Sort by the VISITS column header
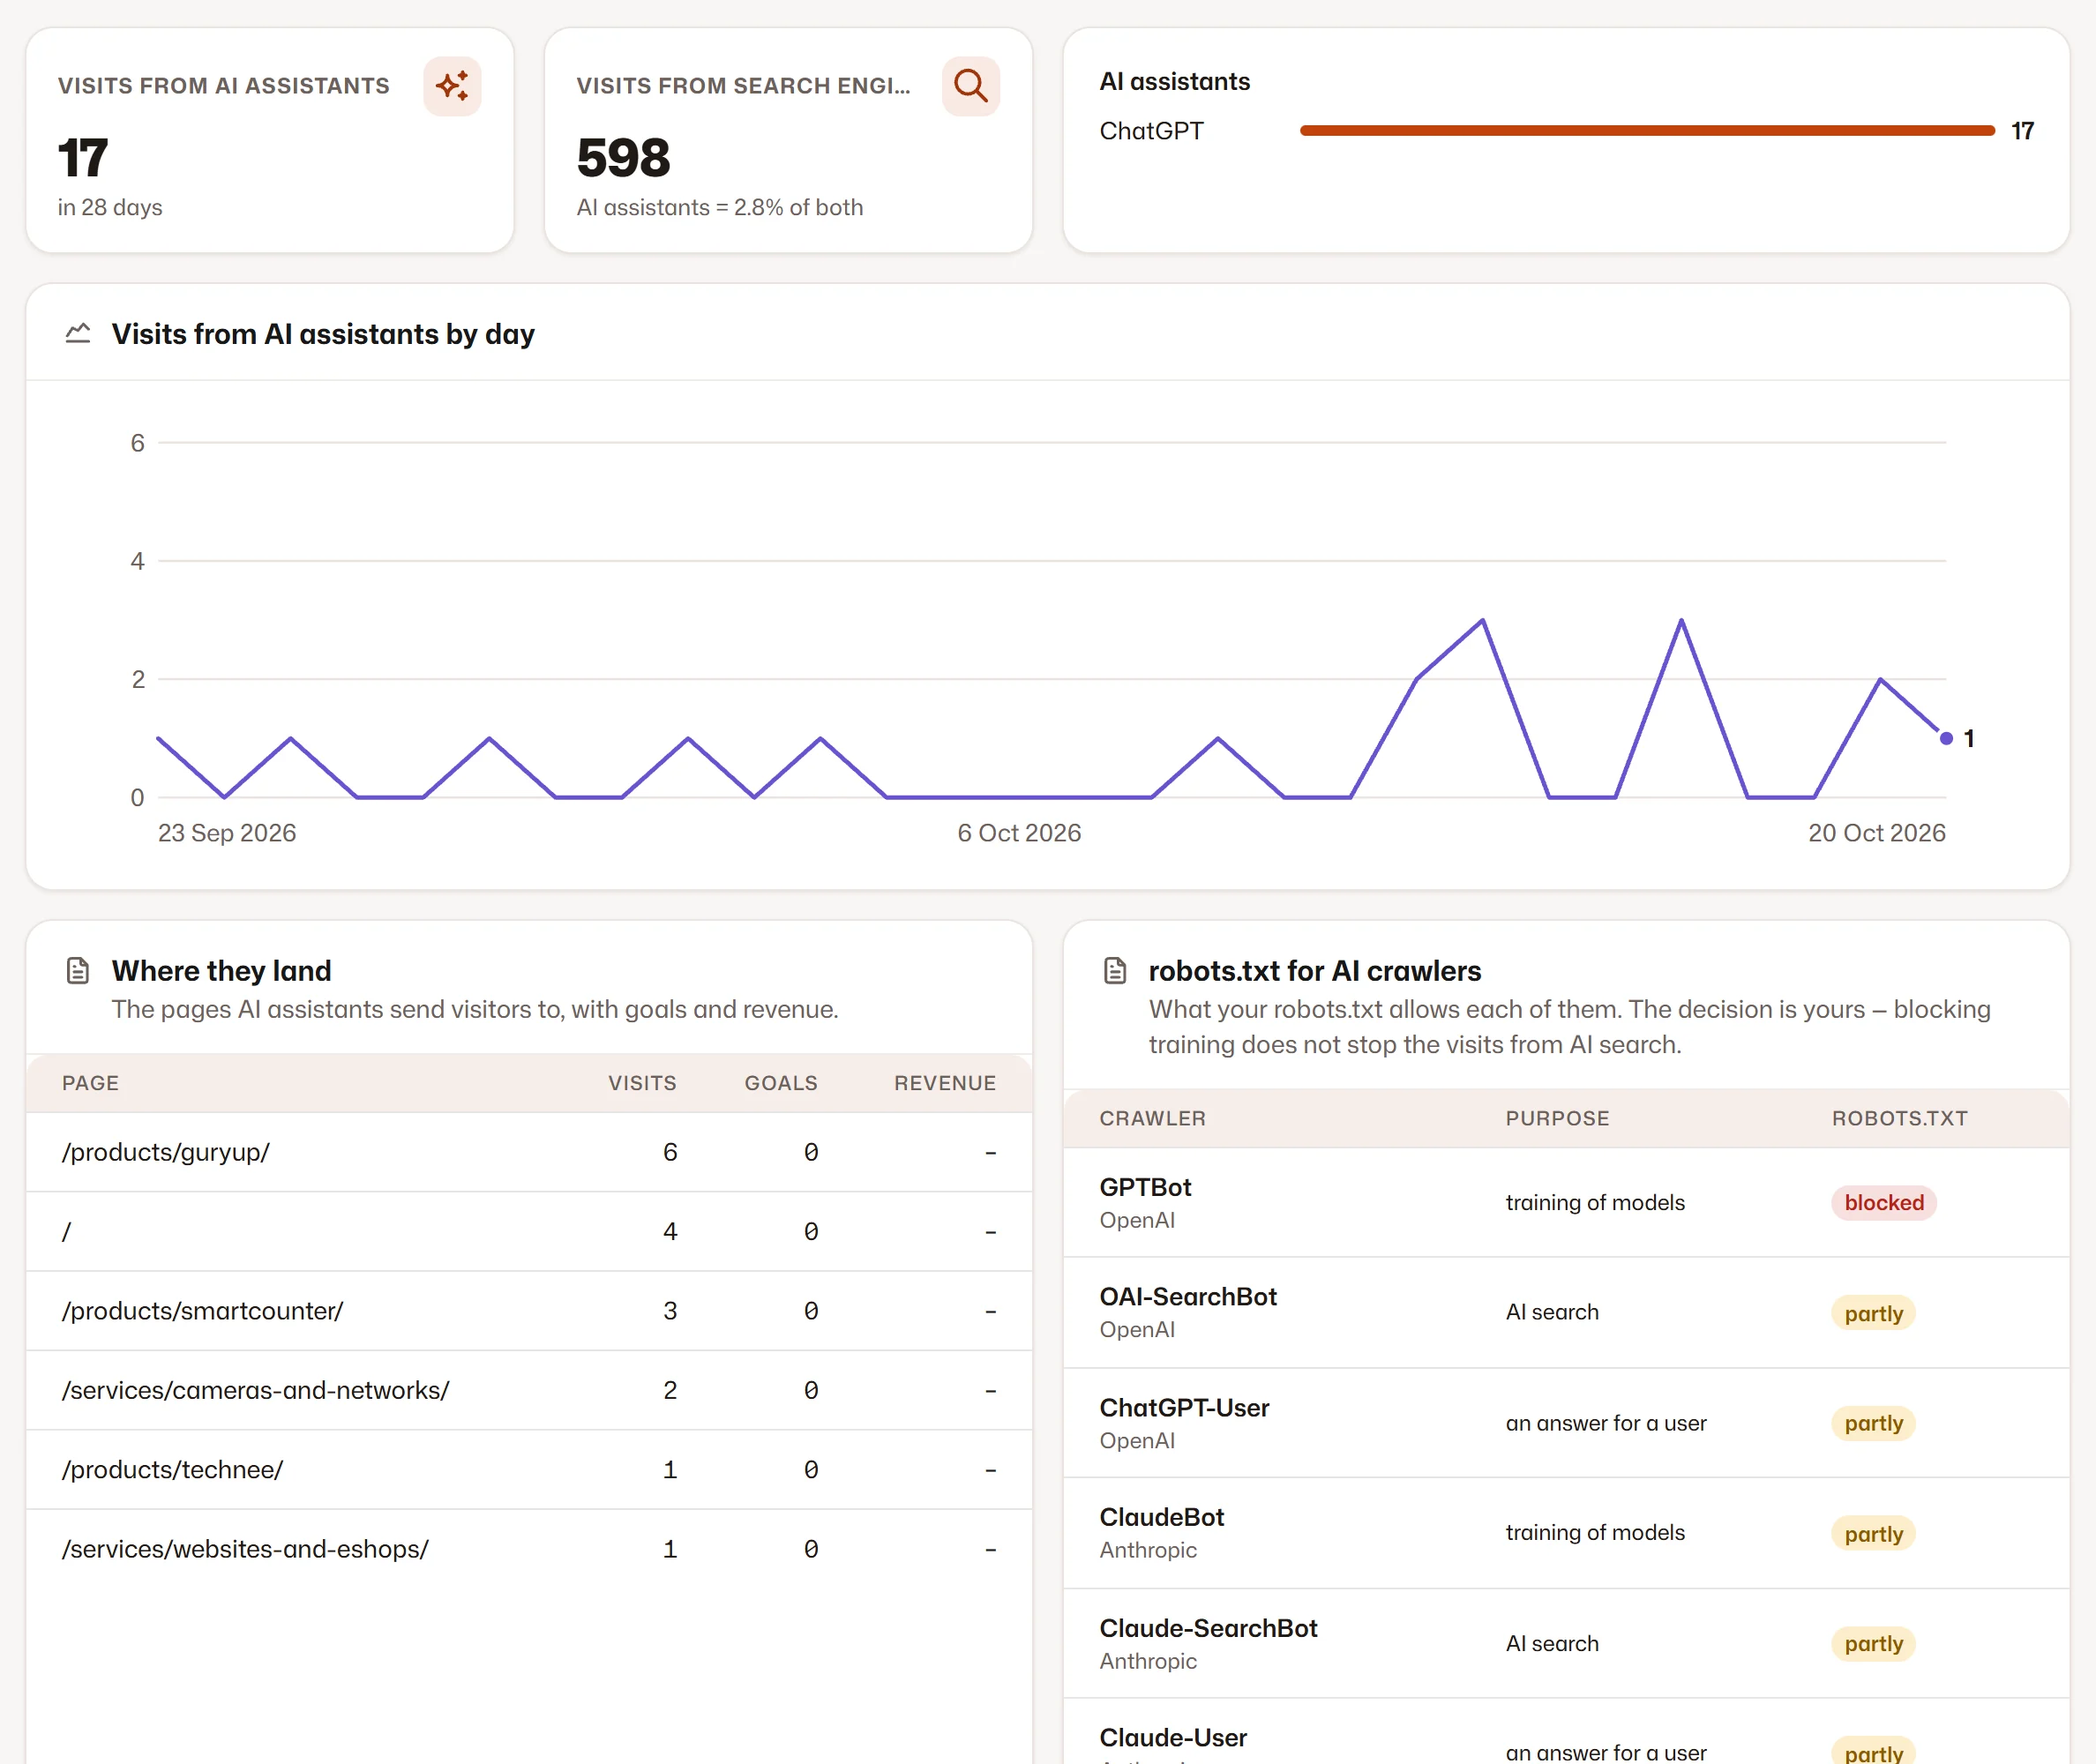2096x1764 pixels. click(642, 1083)
